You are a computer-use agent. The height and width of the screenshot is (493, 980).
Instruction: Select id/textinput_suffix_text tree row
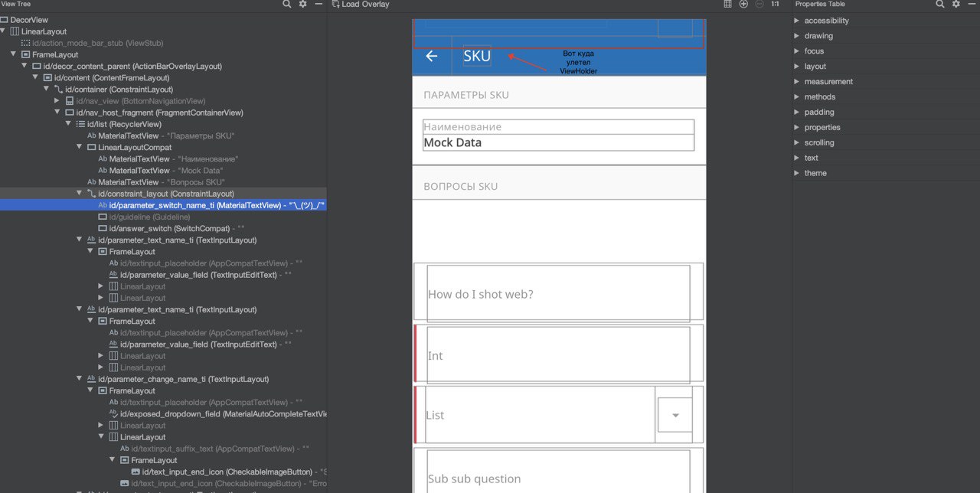(x=163, y=449)
